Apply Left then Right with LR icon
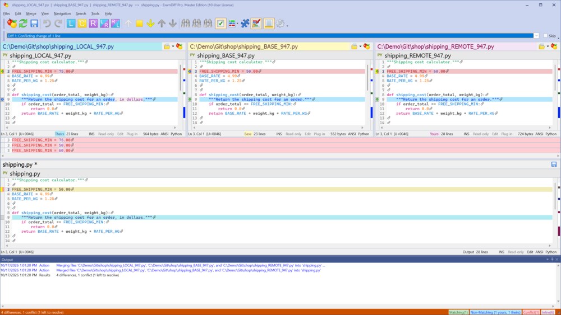The image size is (561, 315). click(x=104, y=23)
